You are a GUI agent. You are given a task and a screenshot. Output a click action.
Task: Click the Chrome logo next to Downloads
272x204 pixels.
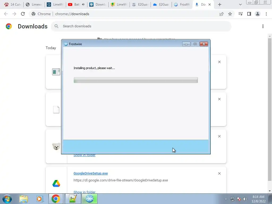[9, 26]
